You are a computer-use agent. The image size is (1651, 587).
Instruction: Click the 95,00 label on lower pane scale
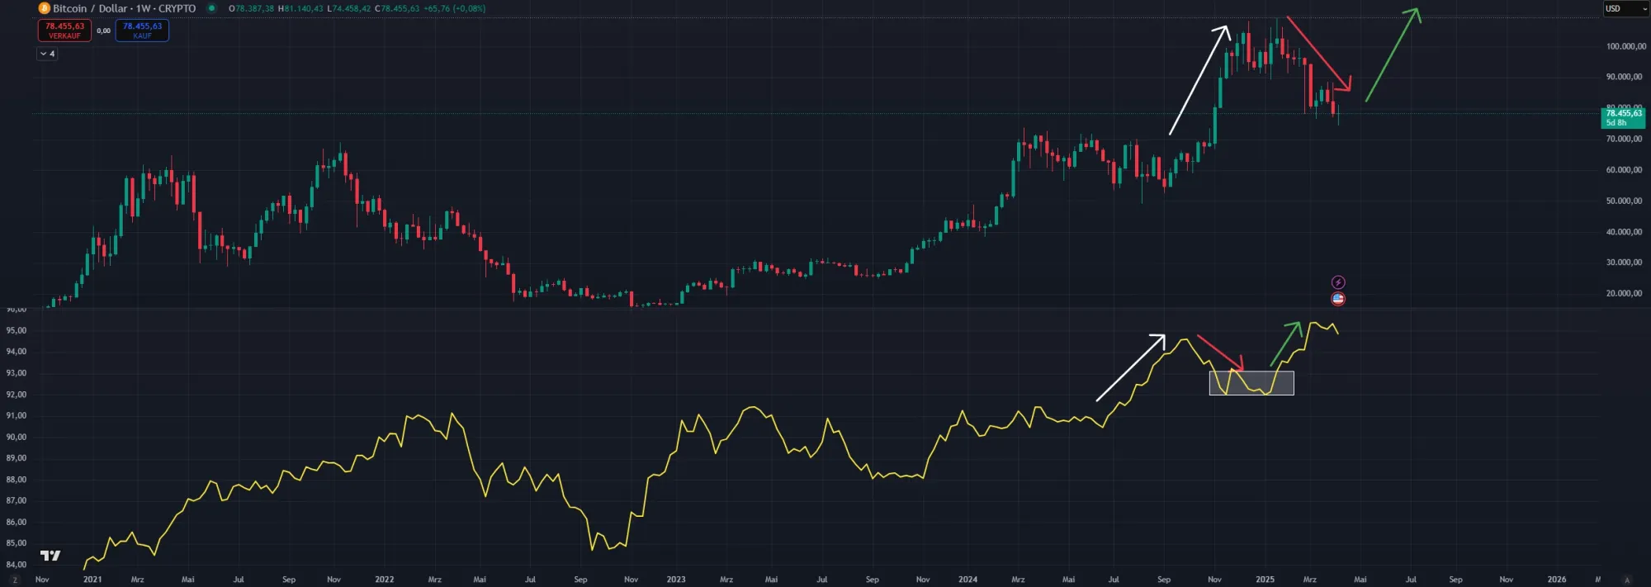pos(16,330)
